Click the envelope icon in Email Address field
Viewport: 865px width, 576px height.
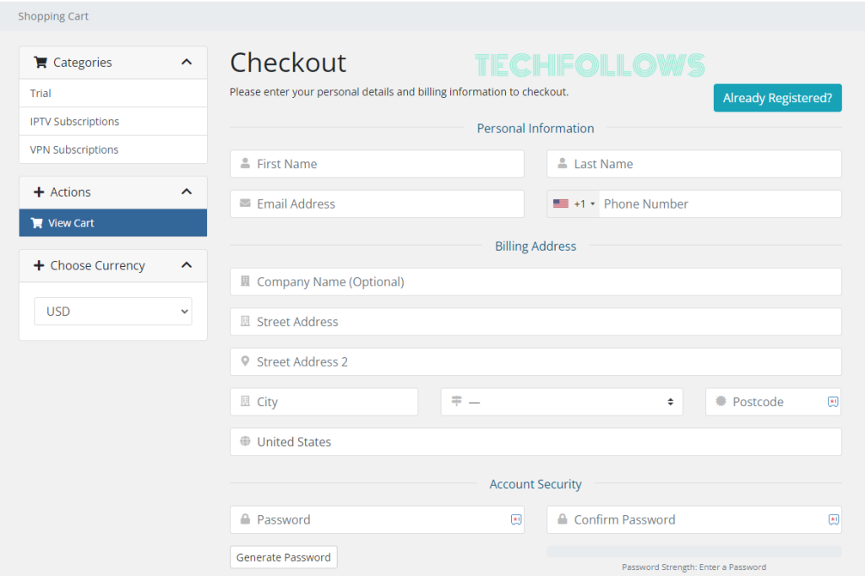pyautogui.click(x=246, y=204)
